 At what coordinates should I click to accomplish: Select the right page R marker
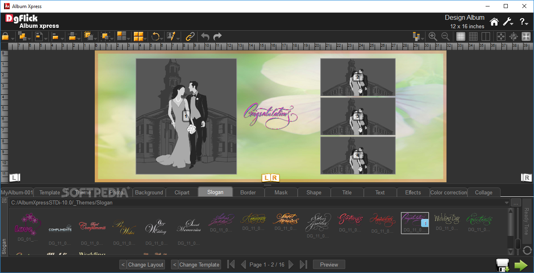click(526, 177)
